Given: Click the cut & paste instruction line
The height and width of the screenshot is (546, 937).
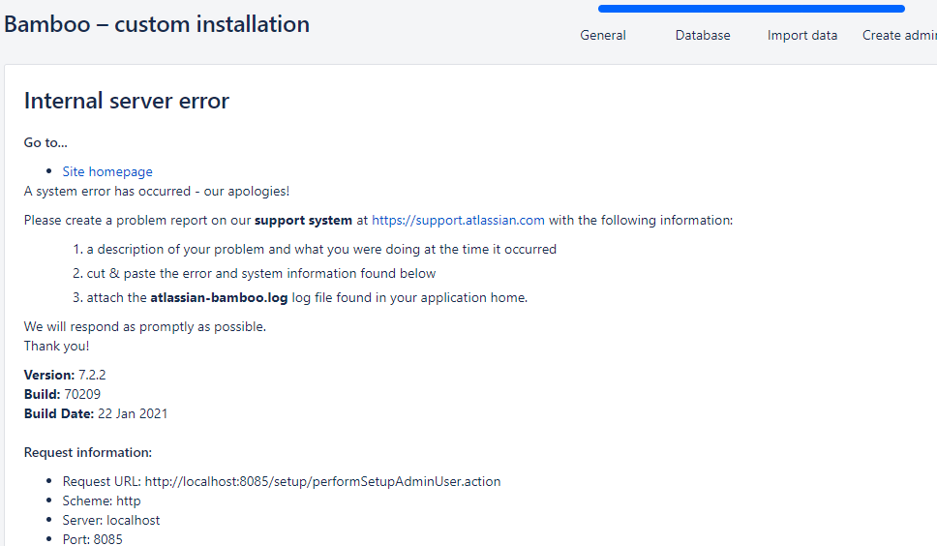Looking at the screenshot, I should (x=261, y=274).
